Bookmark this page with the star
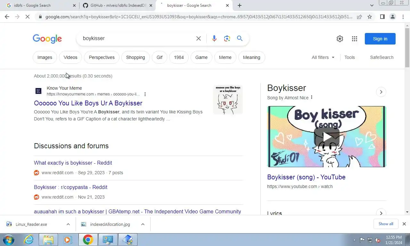The image size is (410, 246). 370,17
